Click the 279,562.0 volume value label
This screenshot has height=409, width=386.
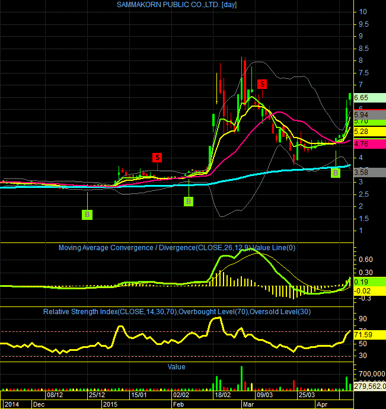tap(369, 386)
